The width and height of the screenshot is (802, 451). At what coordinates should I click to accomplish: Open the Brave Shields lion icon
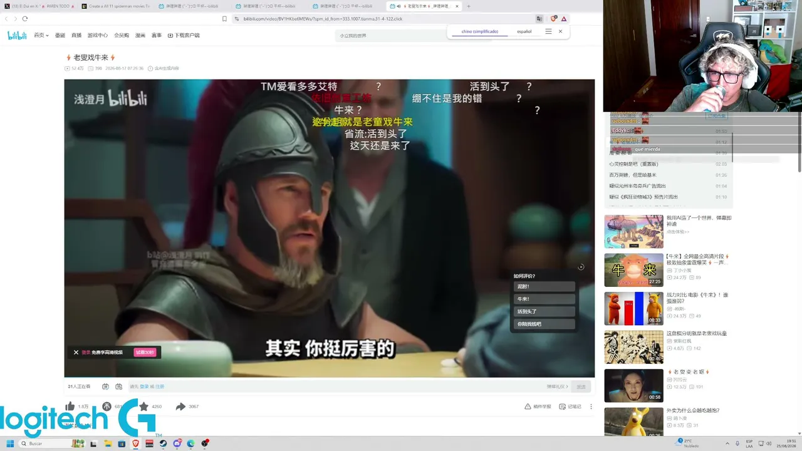point(554,19)
